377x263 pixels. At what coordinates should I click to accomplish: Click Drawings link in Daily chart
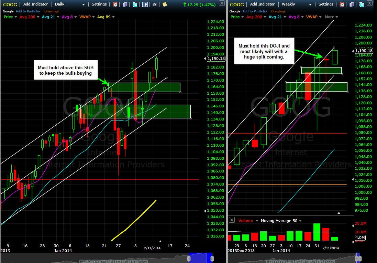point(52,11)
